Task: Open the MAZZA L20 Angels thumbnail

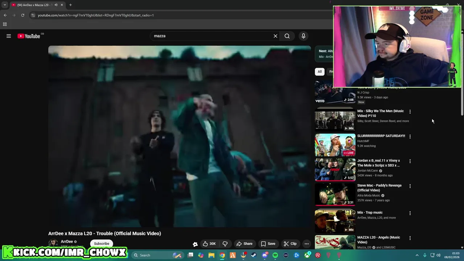Action: (335, 242)
